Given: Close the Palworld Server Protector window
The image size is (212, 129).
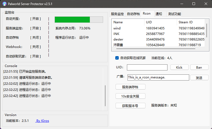Looking at the screenshot, I should click(206, 4).
